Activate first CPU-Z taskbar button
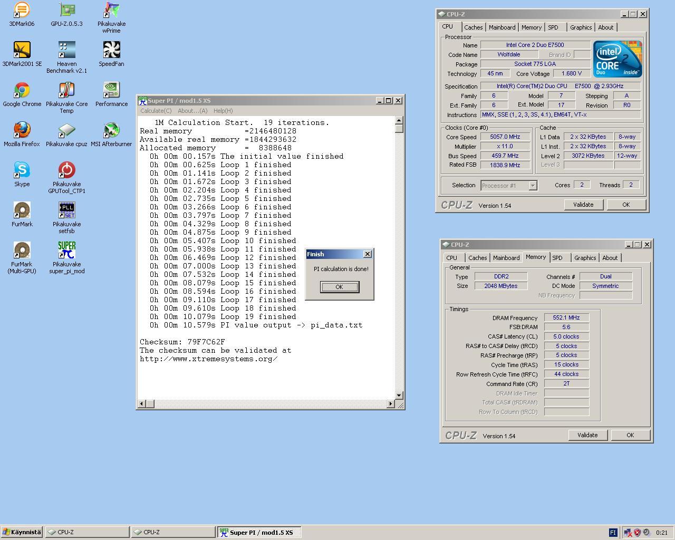 (87, 532)
